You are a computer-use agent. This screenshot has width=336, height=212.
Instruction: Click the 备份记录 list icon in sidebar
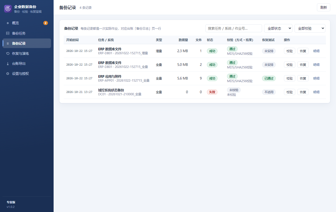coord(8,43)
